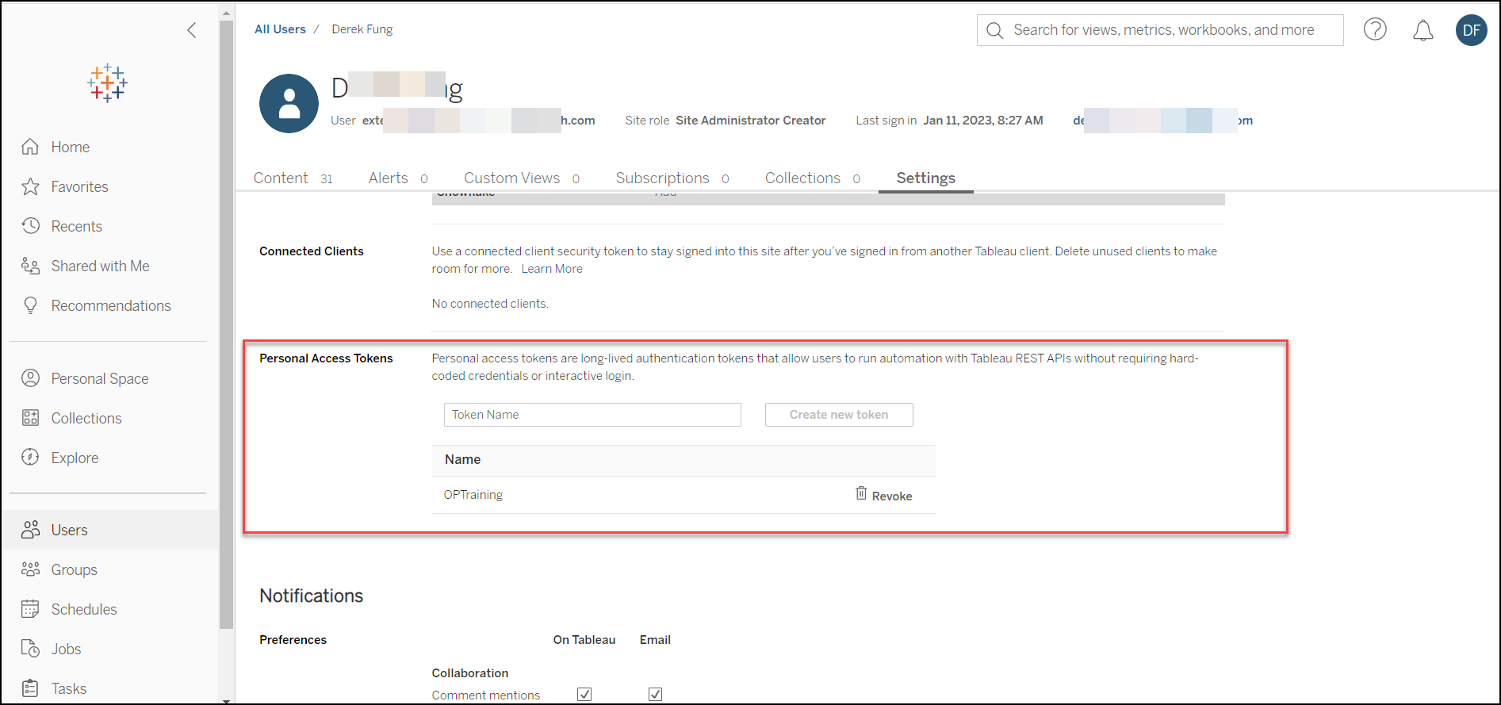Click Revoke for OPTraining token
The image size is (1501, 705).
tap(892, 496)
